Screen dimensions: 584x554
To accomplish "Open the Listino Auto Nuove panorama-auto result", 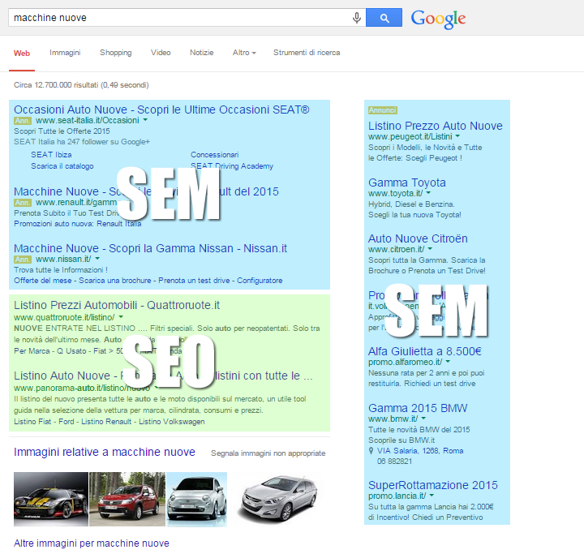I will pyautogui.click(x=163, y=376).
